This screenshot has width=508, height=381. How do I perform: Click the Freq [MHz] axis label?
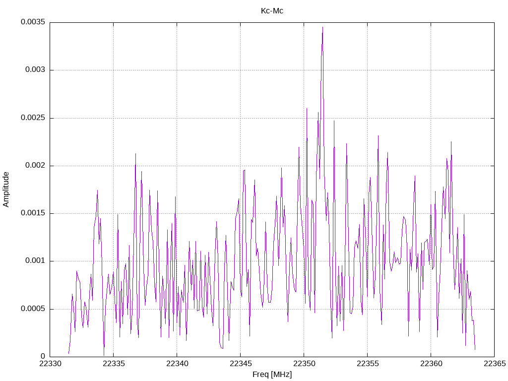(x=272, y=375)
